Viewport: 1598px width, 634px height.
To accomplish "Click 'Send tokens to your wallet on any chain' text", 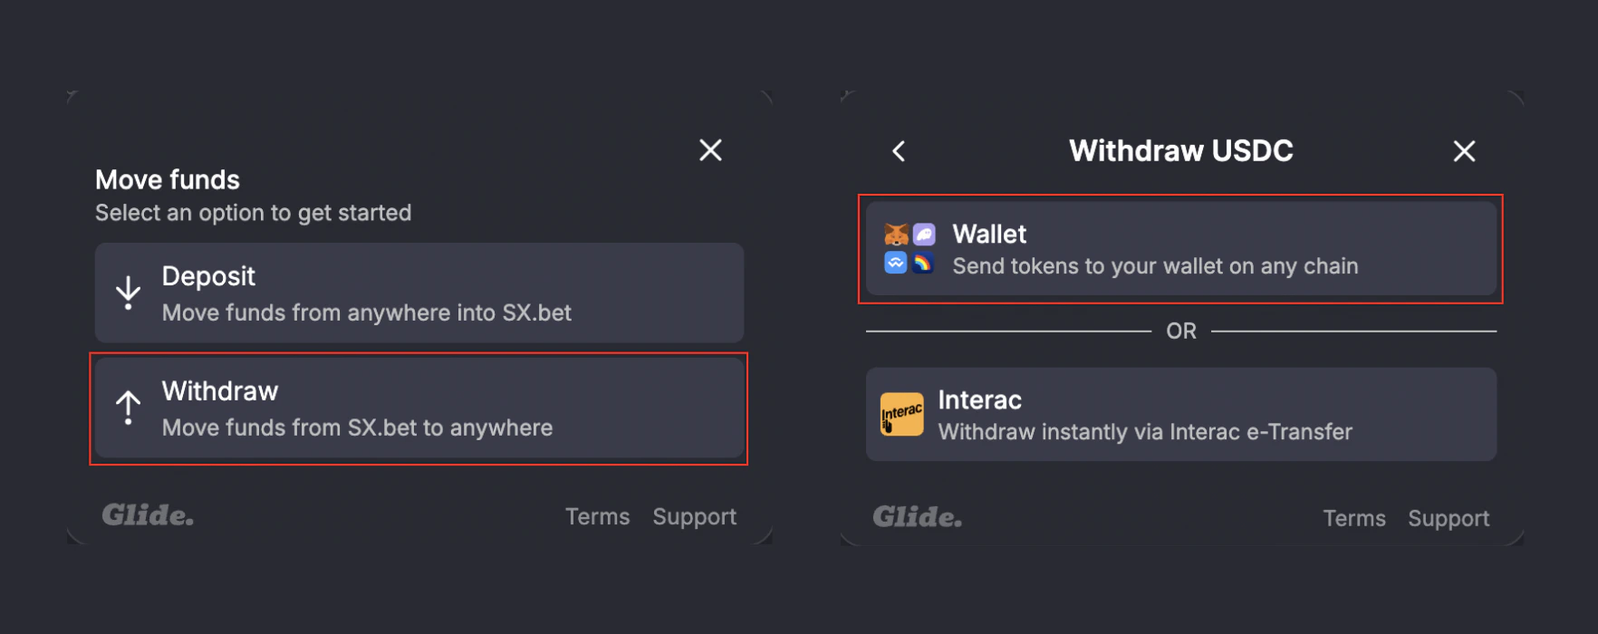I will (1155, 266).
